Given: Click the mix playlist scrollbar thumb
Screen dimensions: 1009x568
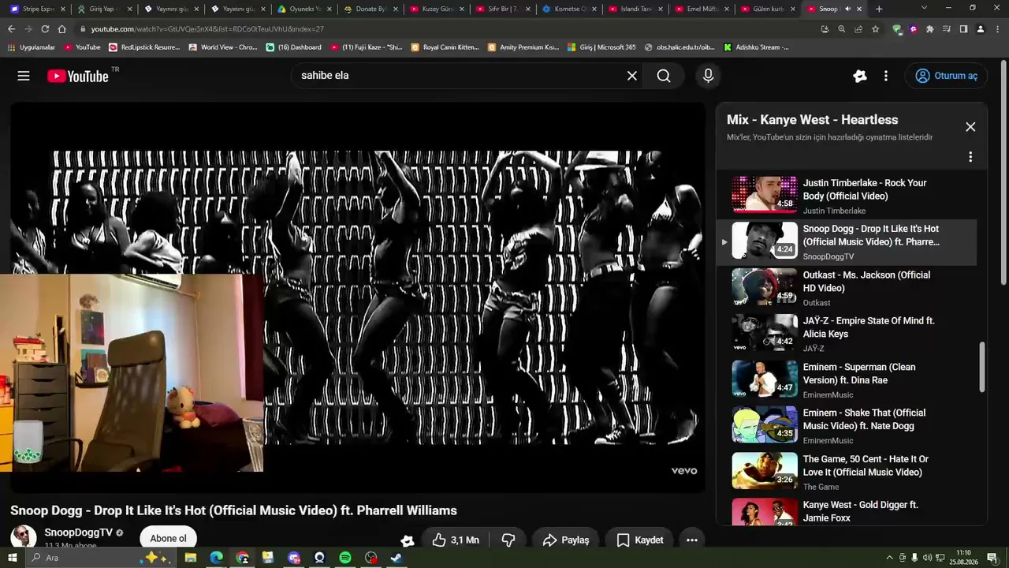Looking at the screenshot, I should (x=982, y=367).
